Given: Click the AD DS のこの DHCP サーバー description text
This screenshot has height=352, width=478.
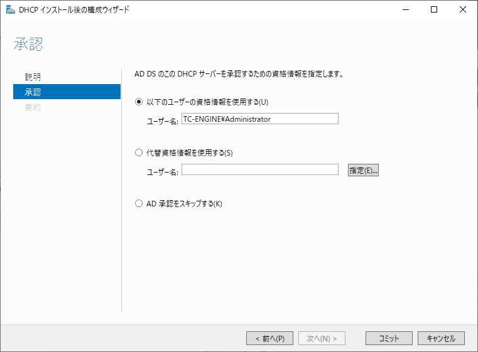Looking at the screenshot, I should click(239, 74).
